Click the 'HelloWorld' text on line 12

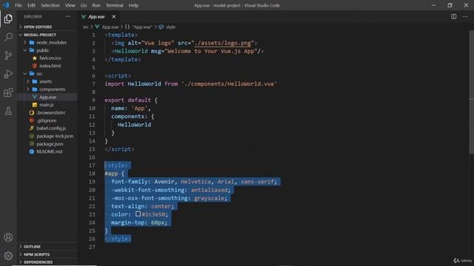point(134,125)
